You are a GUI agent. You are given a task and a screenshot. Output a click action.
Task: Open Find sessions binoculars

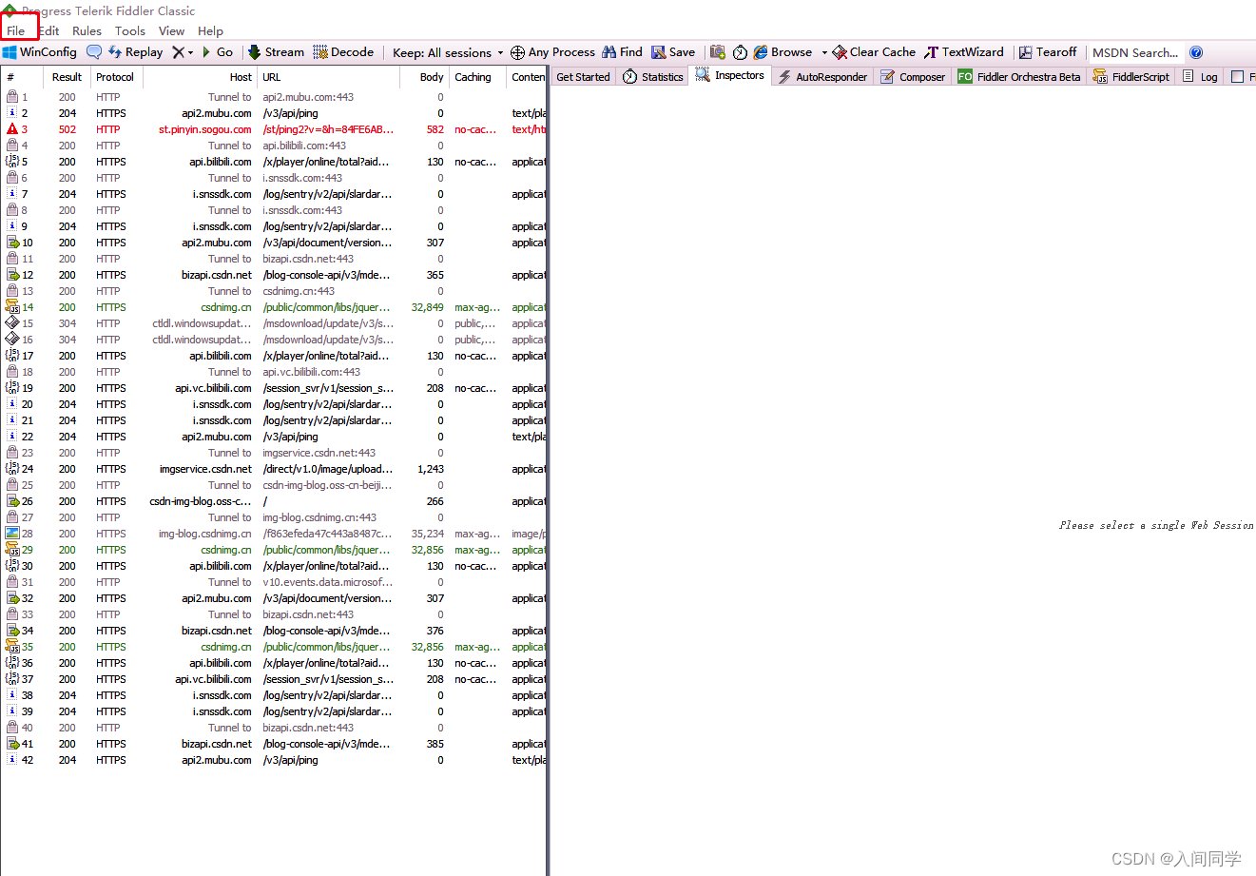(x=623, y=52)
